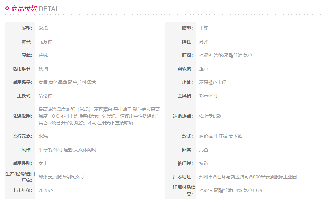This screenshot has height=199, width=329.
Task: Click the 薄绒 thickness value
Action: click(x=43, y=55)
